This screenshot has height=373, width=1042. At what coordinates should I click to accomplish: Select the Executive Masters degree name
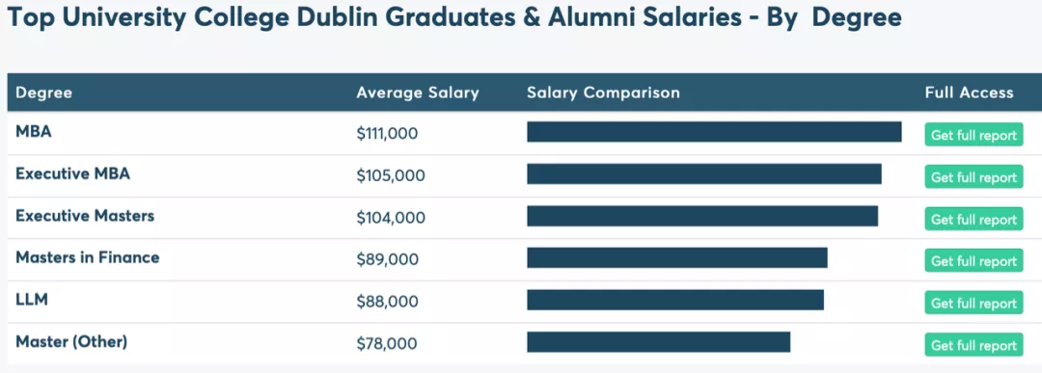click(85, 216)
